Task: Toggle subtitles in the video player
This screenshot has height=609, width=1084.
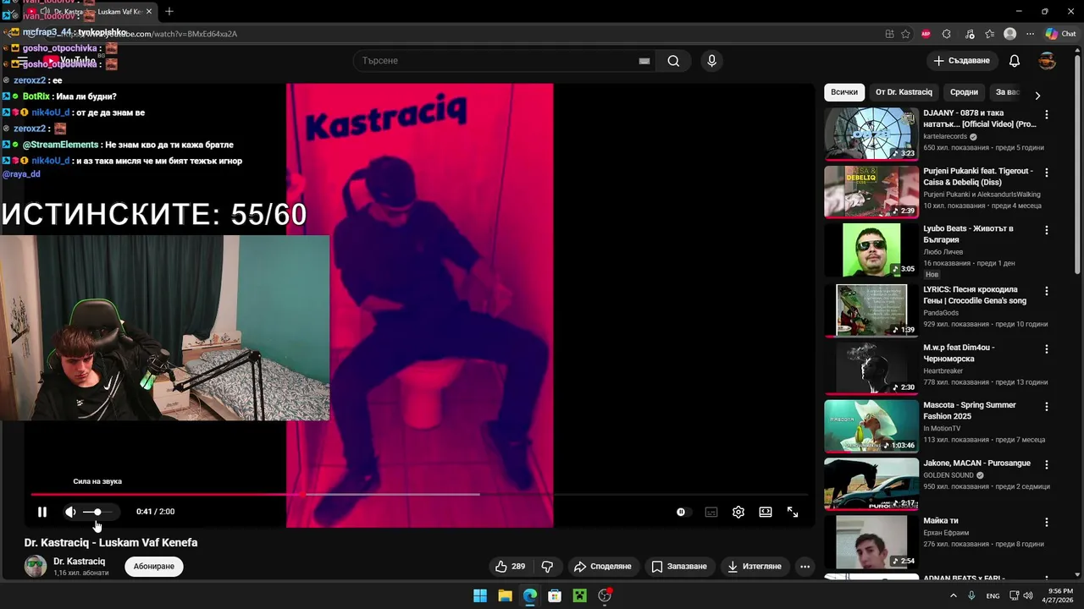Action: click(711, 512)
